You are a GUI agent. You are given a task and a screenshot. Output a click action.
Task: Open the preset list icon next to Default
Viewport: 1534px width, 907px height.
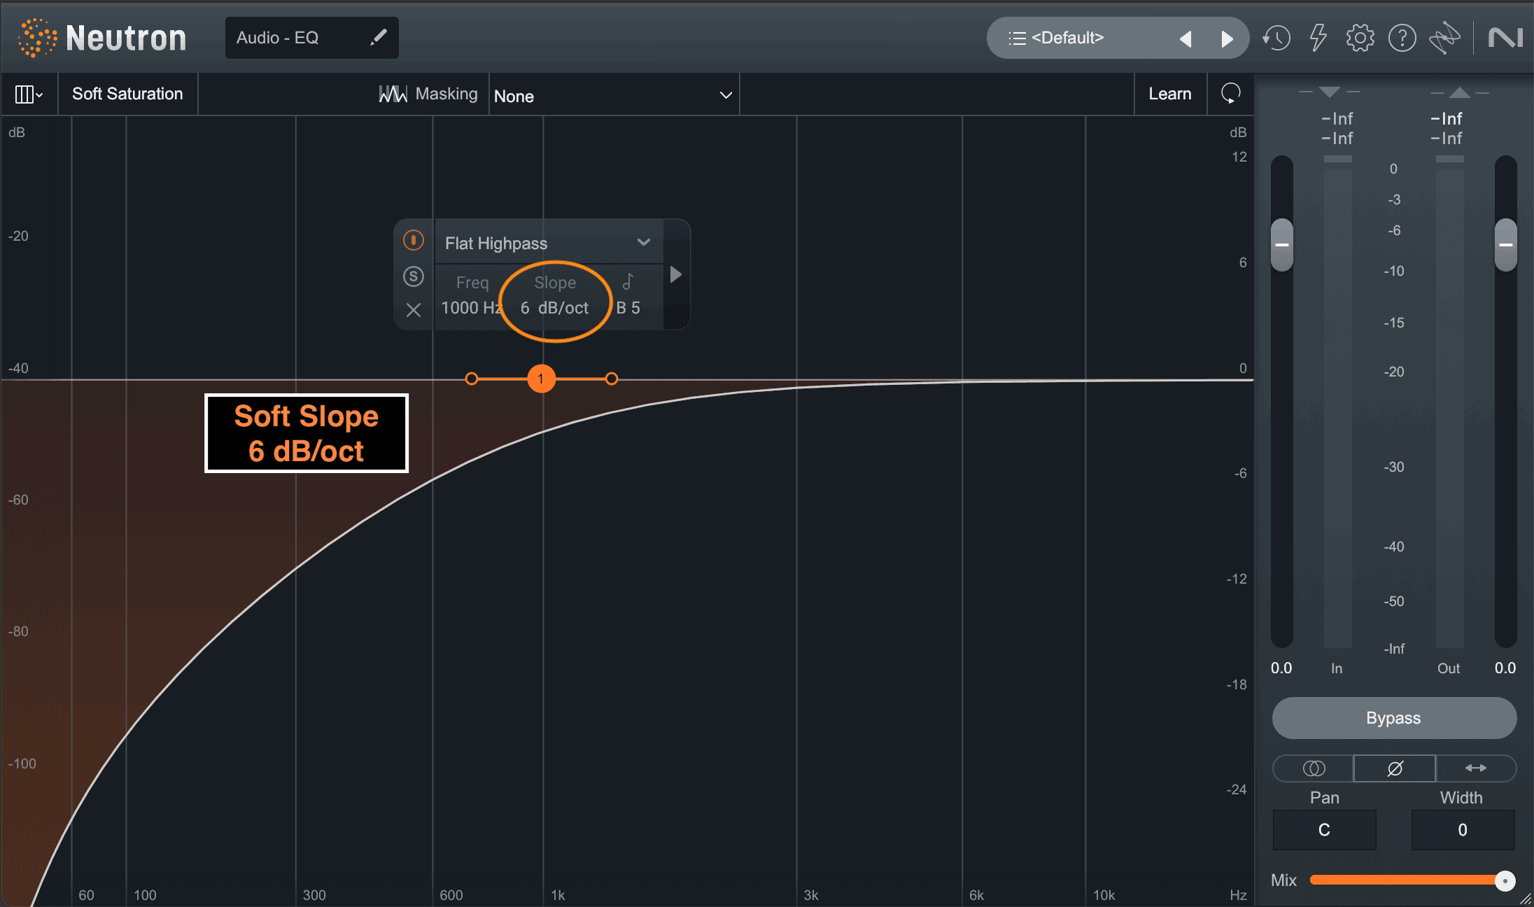(1017, 38)
